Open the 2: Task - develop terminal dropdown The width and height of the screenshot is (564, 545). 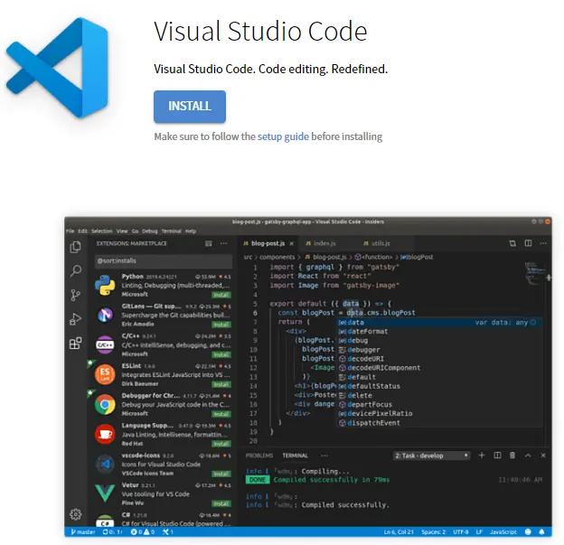click(x=431, y=456)
